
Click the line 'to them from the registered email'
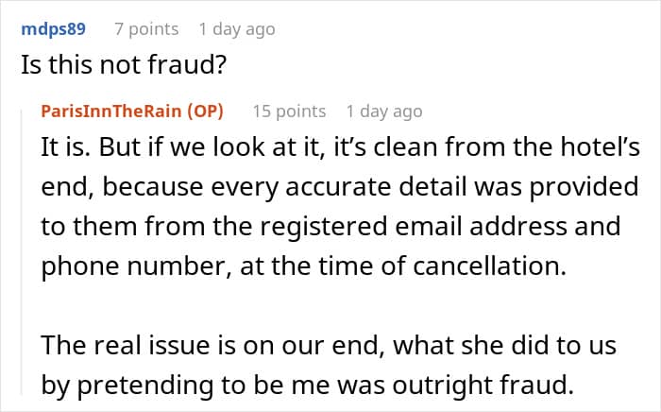[330, 226]
